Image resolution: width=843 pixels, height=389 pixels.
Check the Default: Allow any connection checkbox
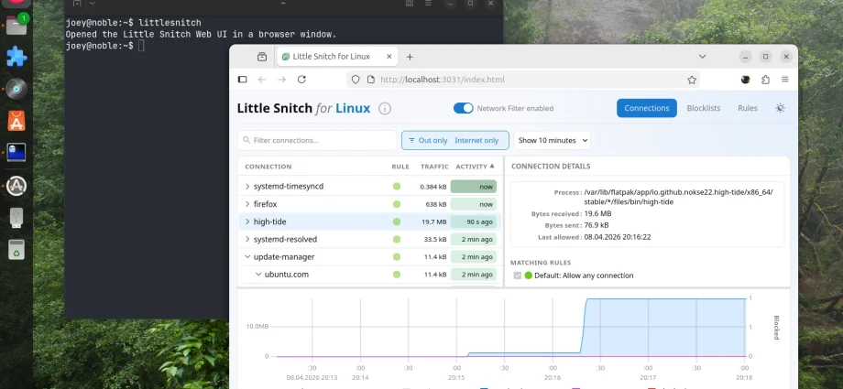(x=517, y=276)
